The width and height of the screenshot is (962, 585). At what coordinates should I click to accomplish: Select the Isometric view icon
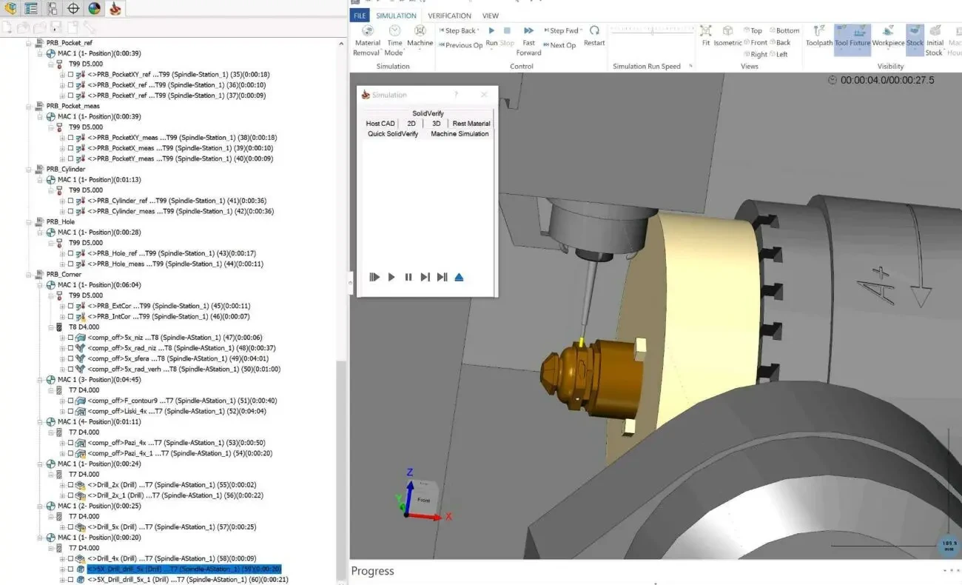(727, 30)
